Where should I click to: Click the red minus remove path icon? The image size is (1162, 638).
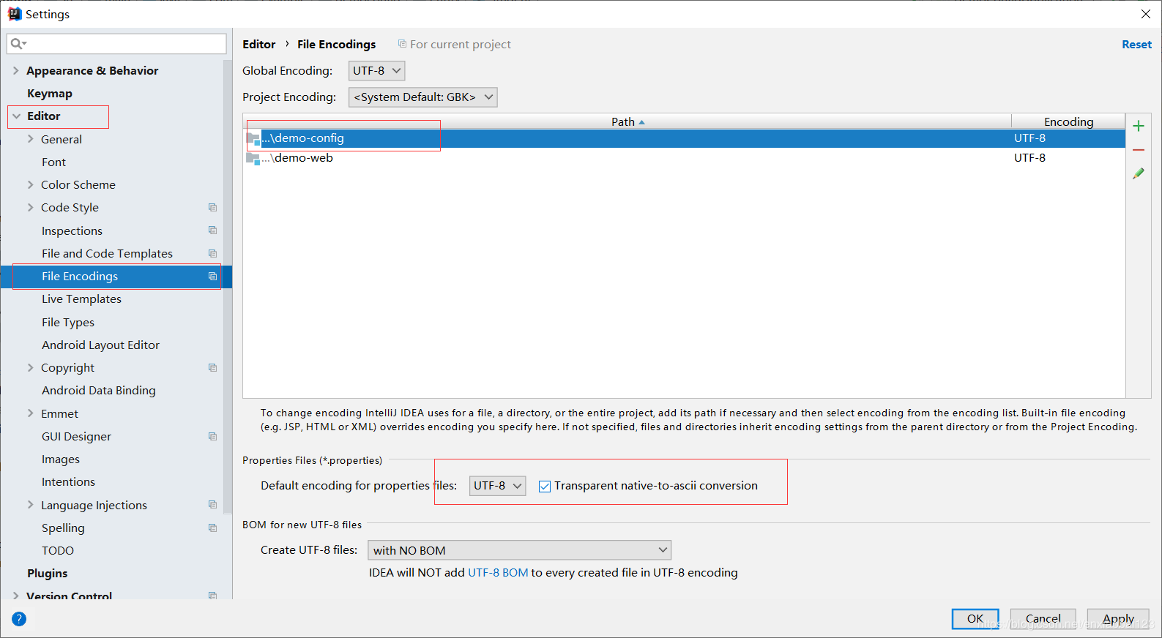(x=1139, y=150)
